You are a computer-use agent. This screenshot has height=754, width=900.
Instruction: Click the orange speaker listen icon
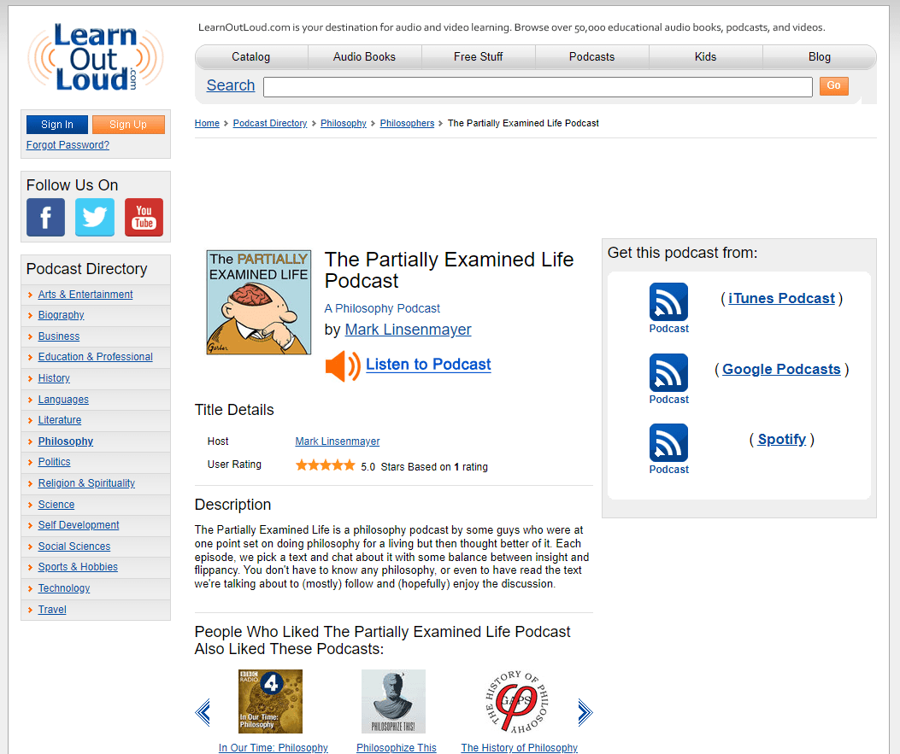[343, 365]
